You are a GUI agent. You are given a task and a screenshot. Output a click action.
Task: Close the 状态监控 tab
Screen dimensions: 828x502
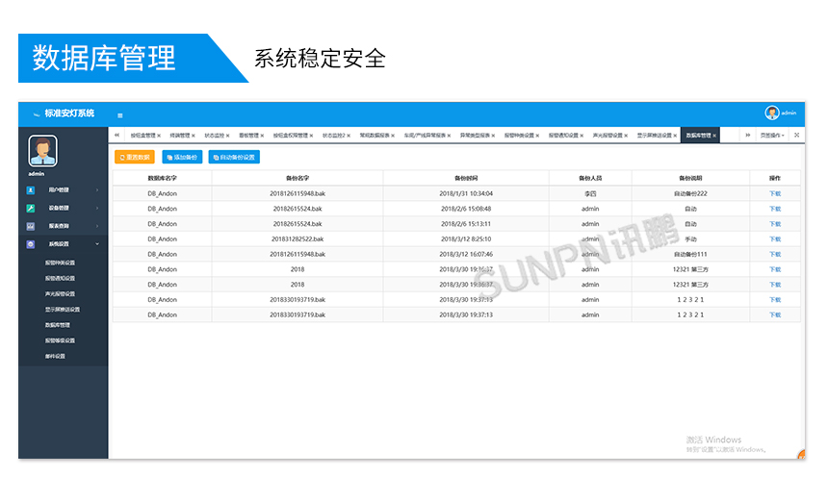[x=227, y=136]
